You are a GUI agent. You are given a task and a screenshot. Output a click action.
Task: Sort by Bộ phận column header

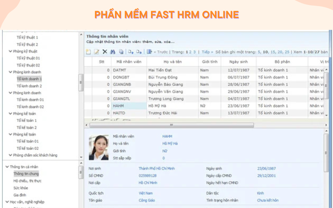282,62
